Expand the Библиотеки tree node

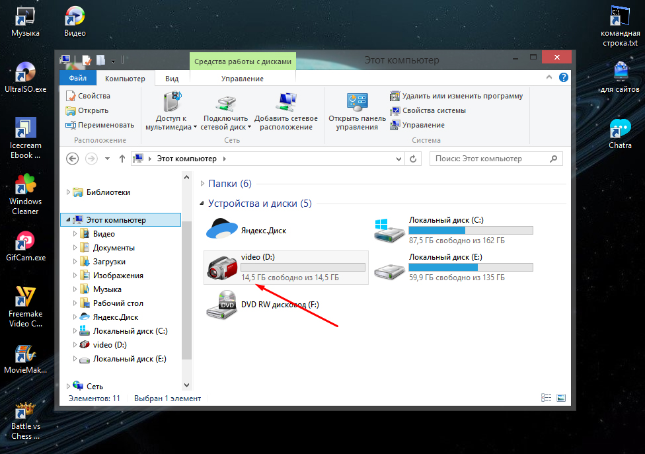(x=67, y=192)
